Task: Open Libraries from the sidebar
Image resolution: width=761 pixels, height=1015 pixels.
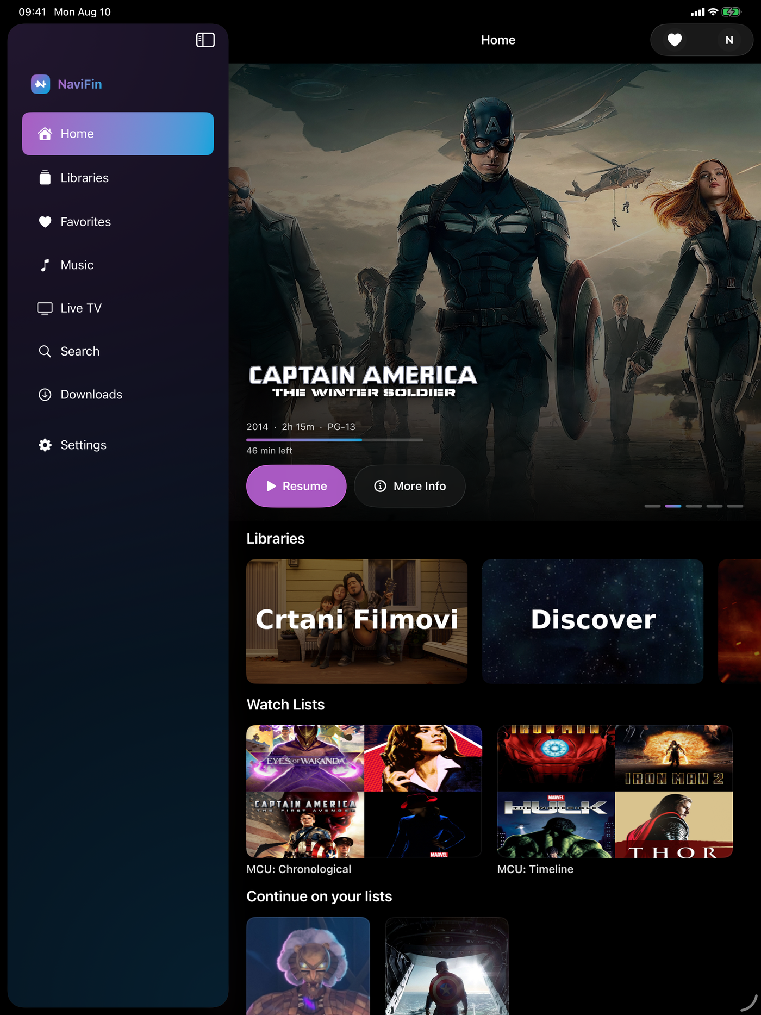Action: (x=118, y=178)
